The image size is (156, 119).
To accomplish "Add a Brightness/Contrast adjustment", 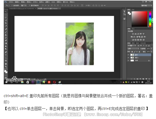I will coord(133,34).
